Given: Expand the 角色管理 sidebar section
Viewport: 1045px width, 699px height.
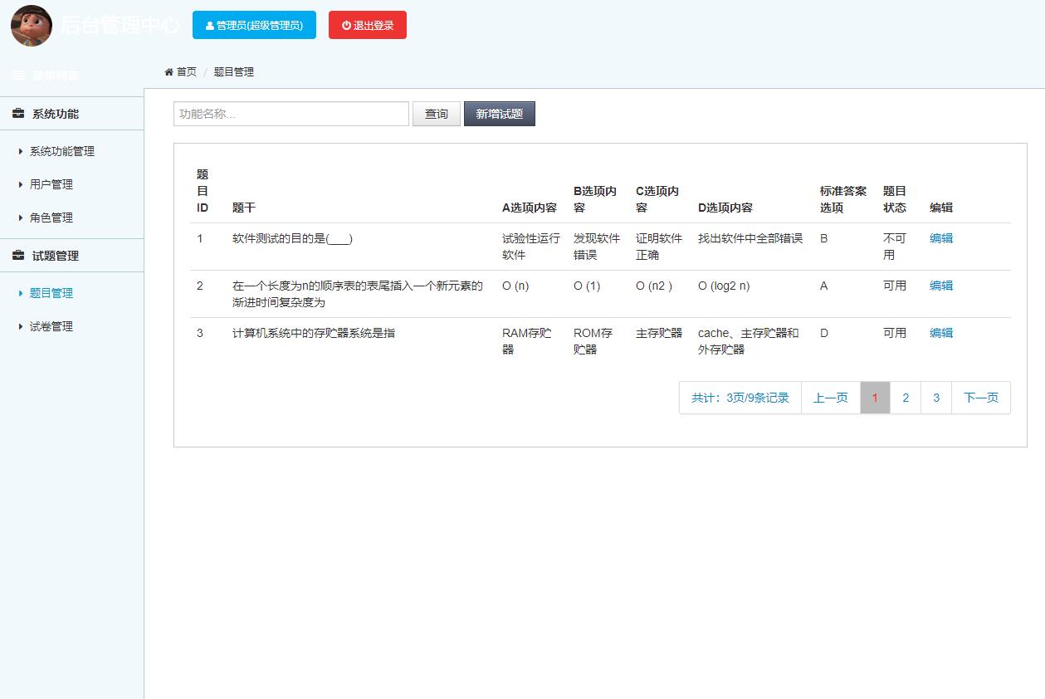Looking at the screenshot, I should point(50,218).
